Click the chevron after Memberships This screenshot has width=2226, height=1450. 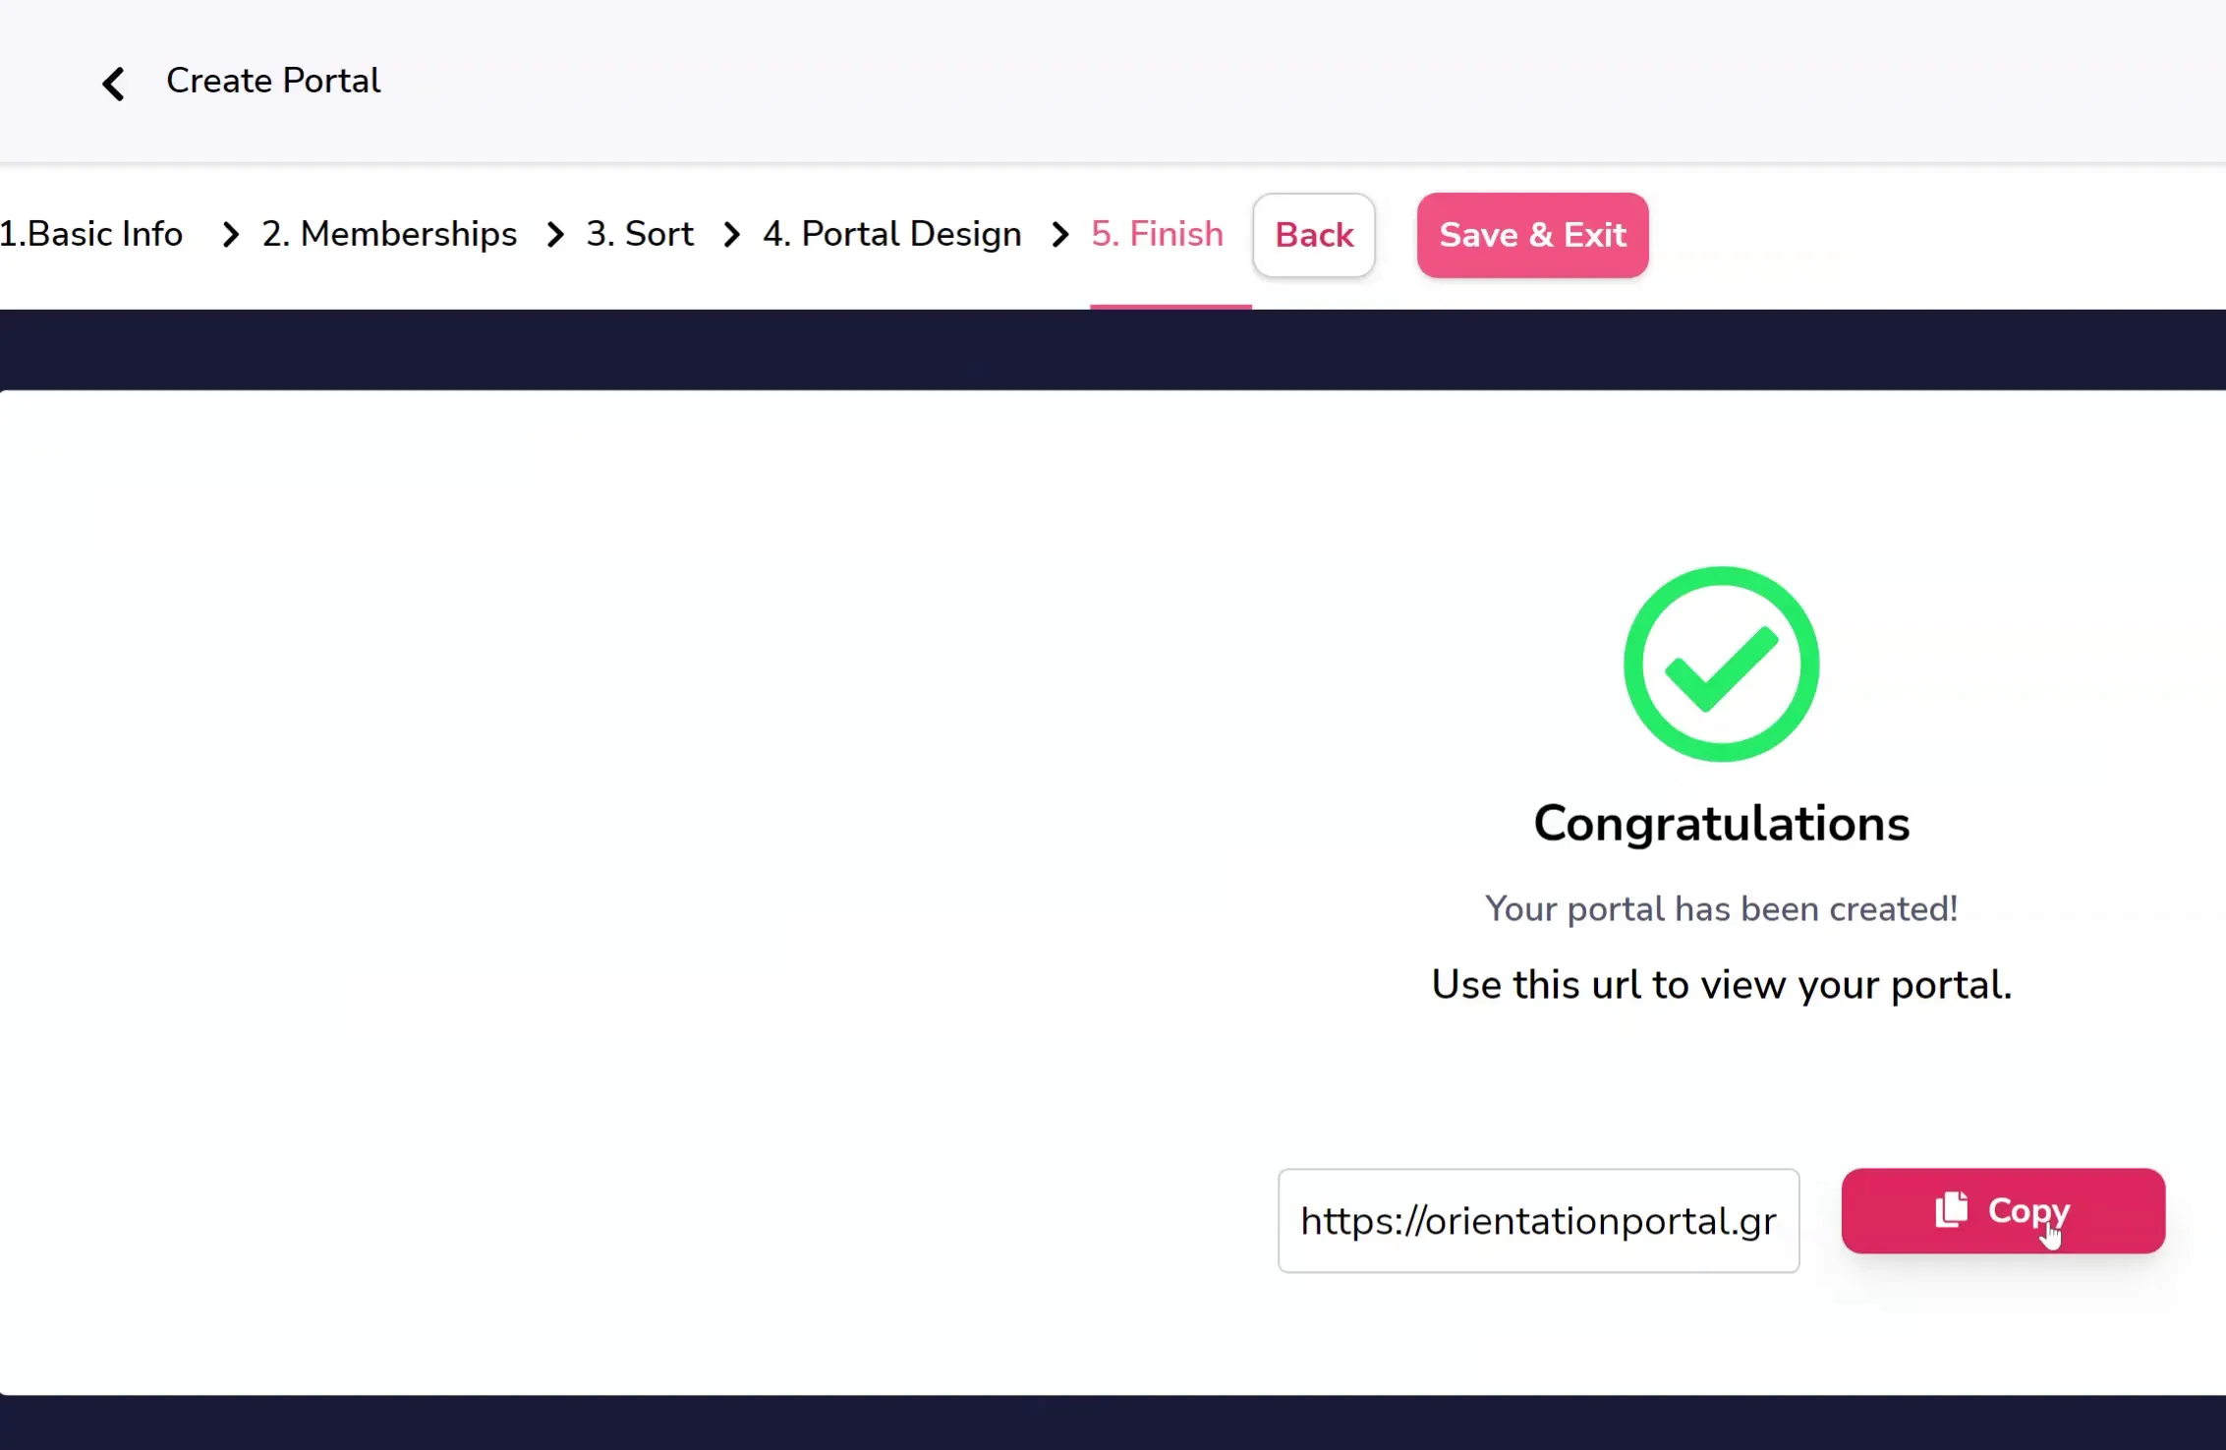point(555,235)
